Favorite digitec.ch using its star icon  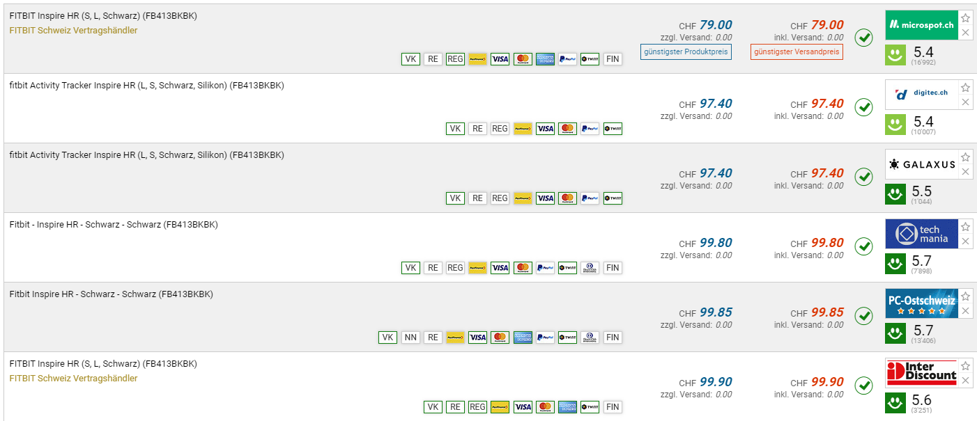tap(965, 88)
